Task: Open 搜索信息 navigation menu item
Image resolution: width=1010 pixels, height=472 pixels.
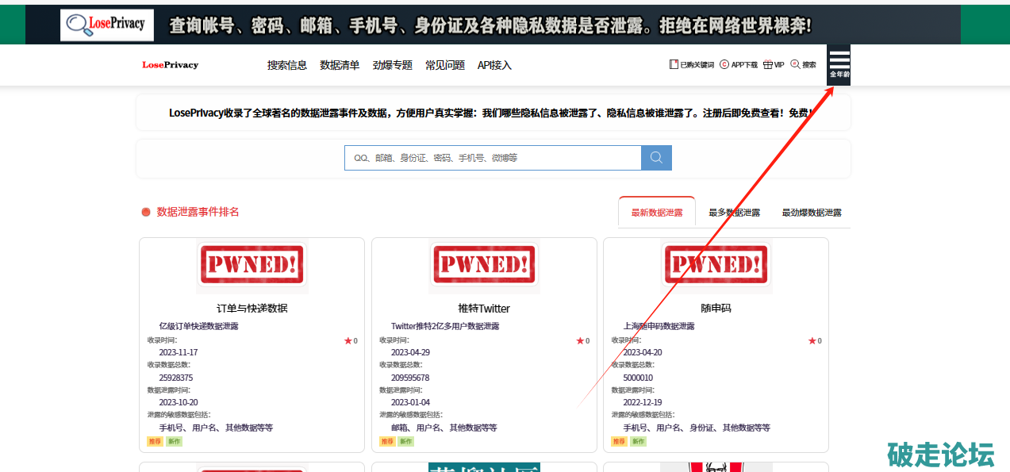Action: tap(286, 65)
